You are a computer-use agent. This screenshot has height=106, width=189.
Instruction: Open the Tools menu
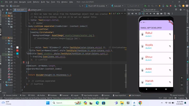[x=53, y=2]
